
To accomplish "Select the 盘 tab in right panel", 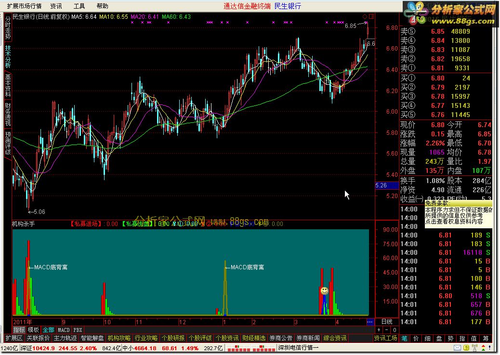I will (x=439, y=339).
